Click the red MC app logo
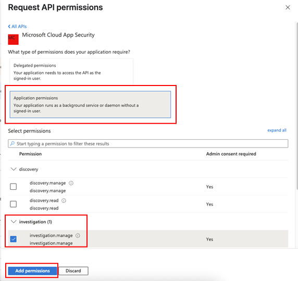Viewport: 298px width, 281px height. pos(13,39)
